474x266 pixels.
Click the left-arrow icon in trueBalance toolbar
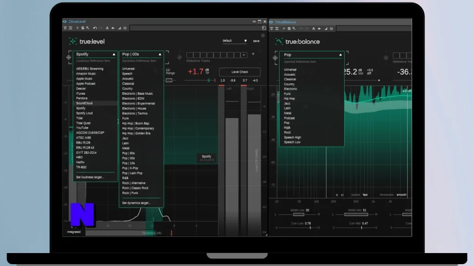319,29
